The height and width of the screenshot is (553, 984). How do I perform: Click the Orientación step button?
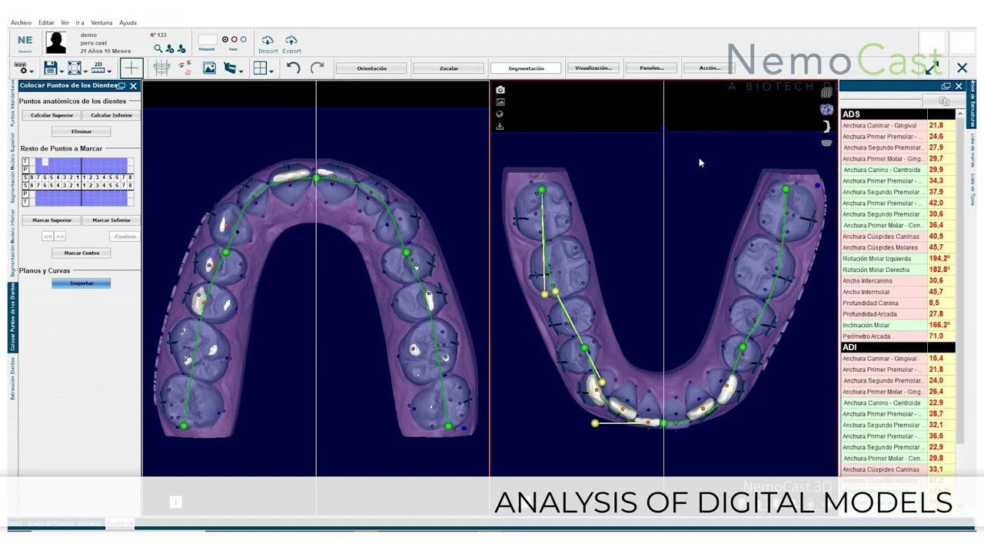(371, 68)
